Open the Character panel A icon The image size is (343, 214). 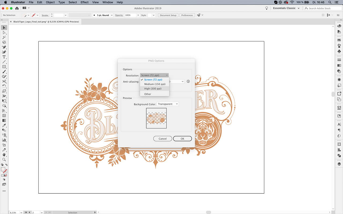tap(339, 124)
